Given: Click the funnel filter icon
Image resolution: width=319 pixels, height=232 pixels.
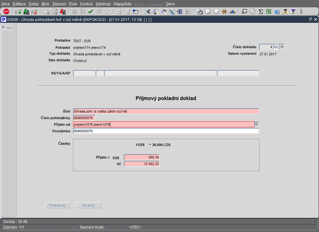Looking at the screenshot, I should point(107,12).
